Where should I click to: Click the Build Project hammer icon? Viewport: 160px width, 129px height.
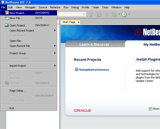pyautogui.click(x=91, y=14)
